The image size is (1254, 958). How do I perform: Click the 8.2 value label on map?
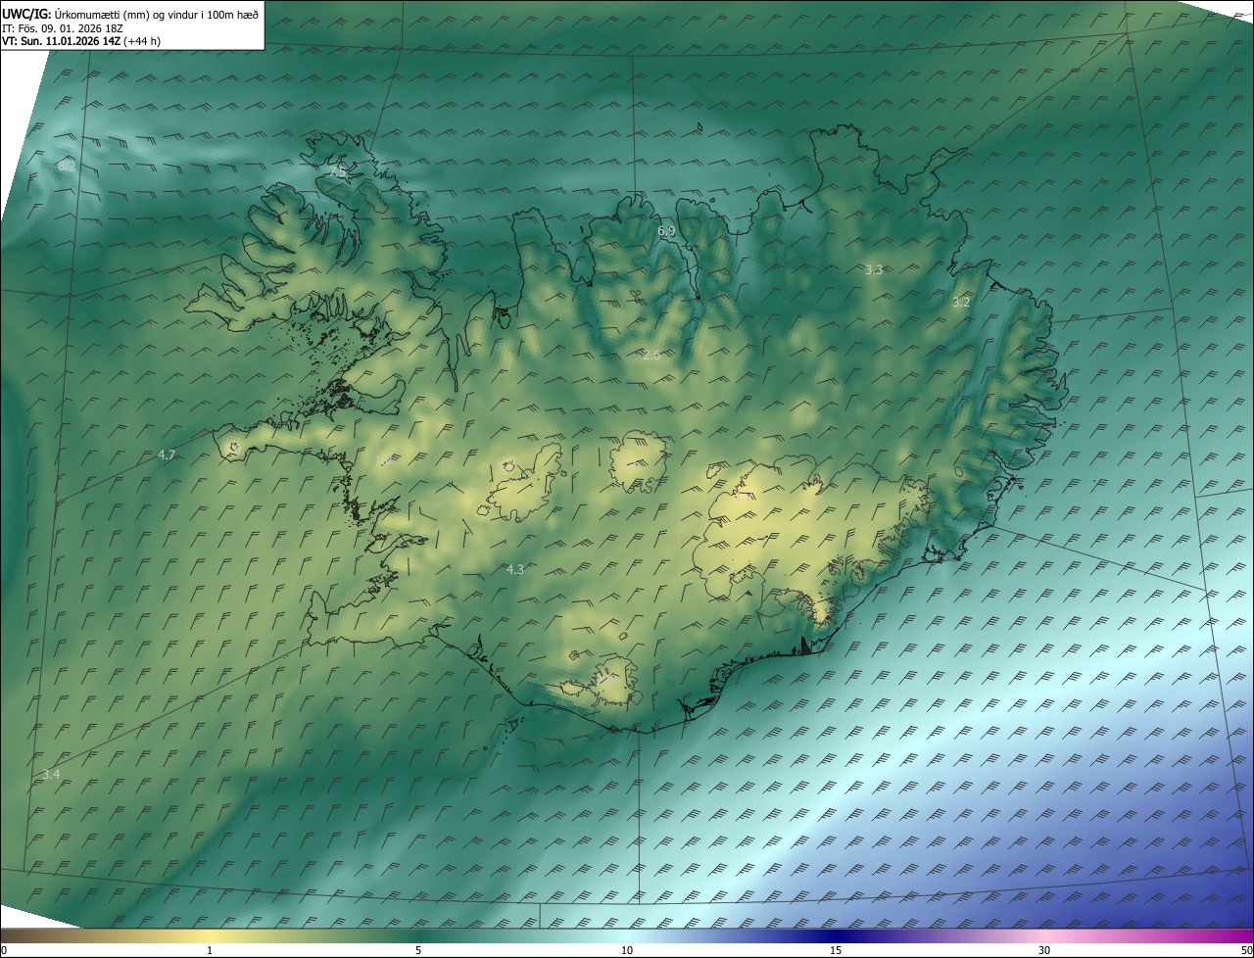pyautogui.click(x=67, y=167)
